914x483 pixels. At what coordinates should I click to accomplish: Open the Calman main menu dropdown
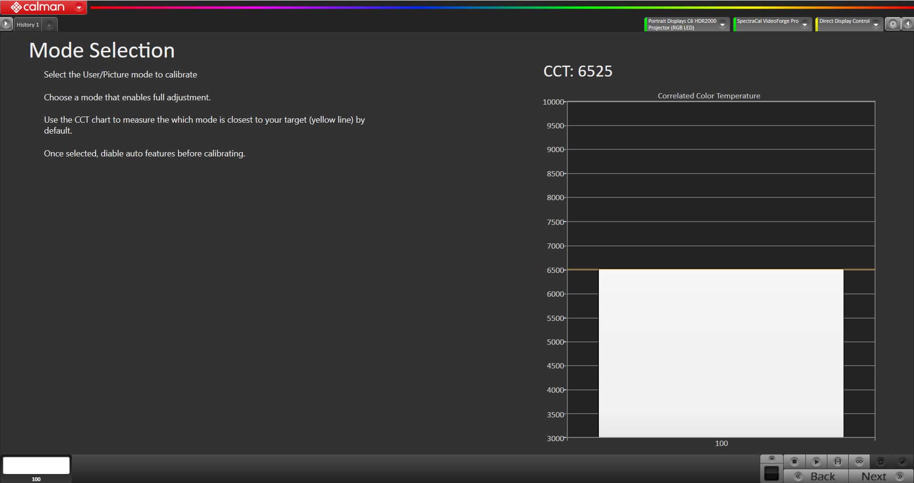(79, 7)
